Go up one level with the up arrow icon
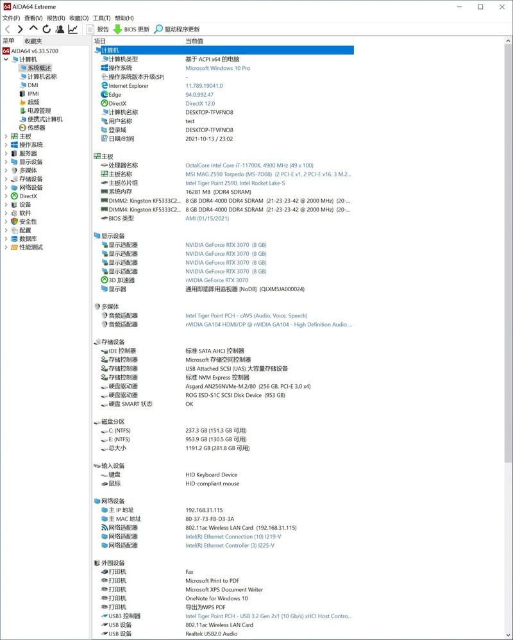 pos(33,29)
